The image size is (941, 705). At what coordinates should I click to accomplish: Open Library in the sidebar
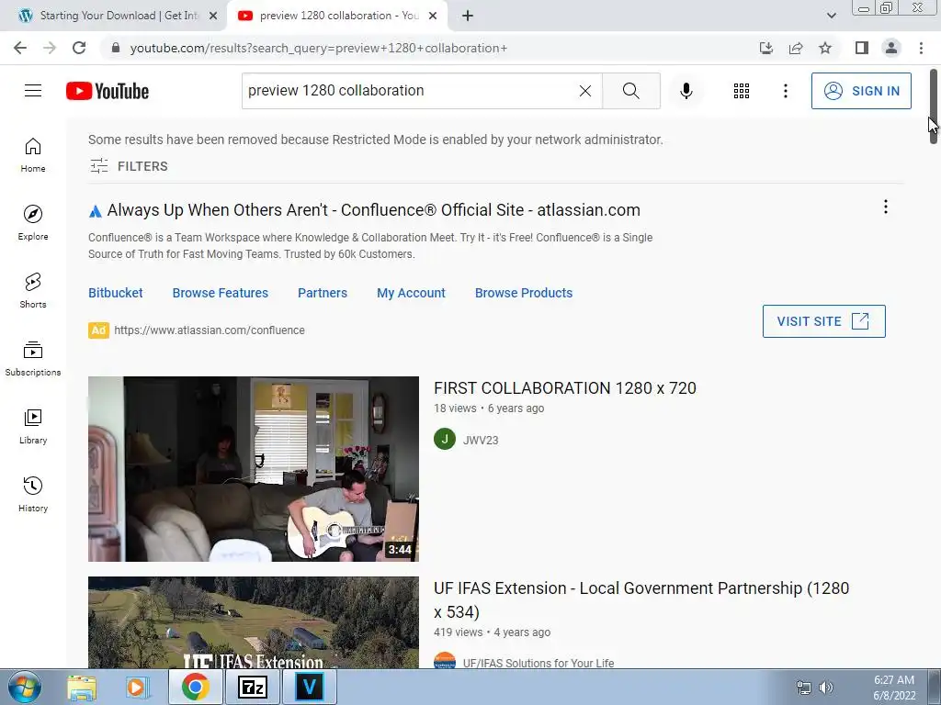coord(33,426)
